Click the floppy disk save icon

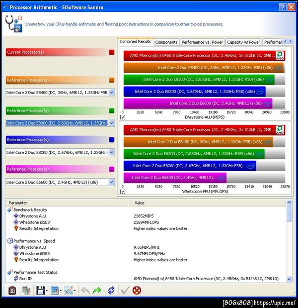point(40,290)
